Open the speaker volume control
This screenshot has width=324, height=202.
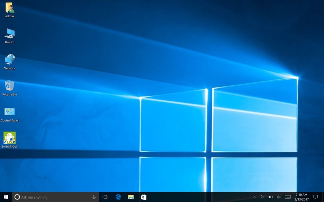tap(278, 197)
